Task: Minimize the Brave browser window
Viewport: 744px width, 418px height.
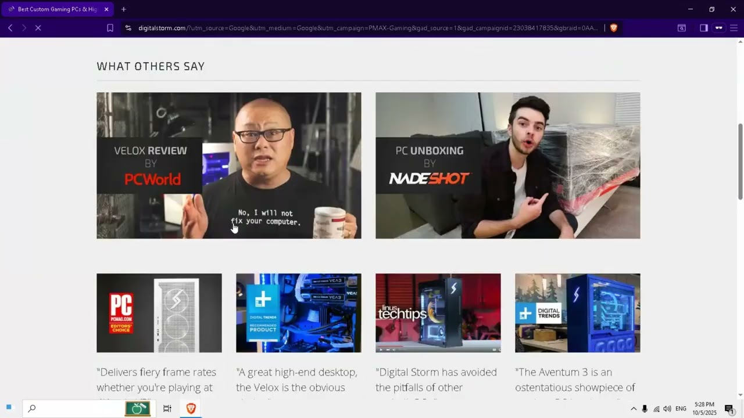Action: click(691, 9)
